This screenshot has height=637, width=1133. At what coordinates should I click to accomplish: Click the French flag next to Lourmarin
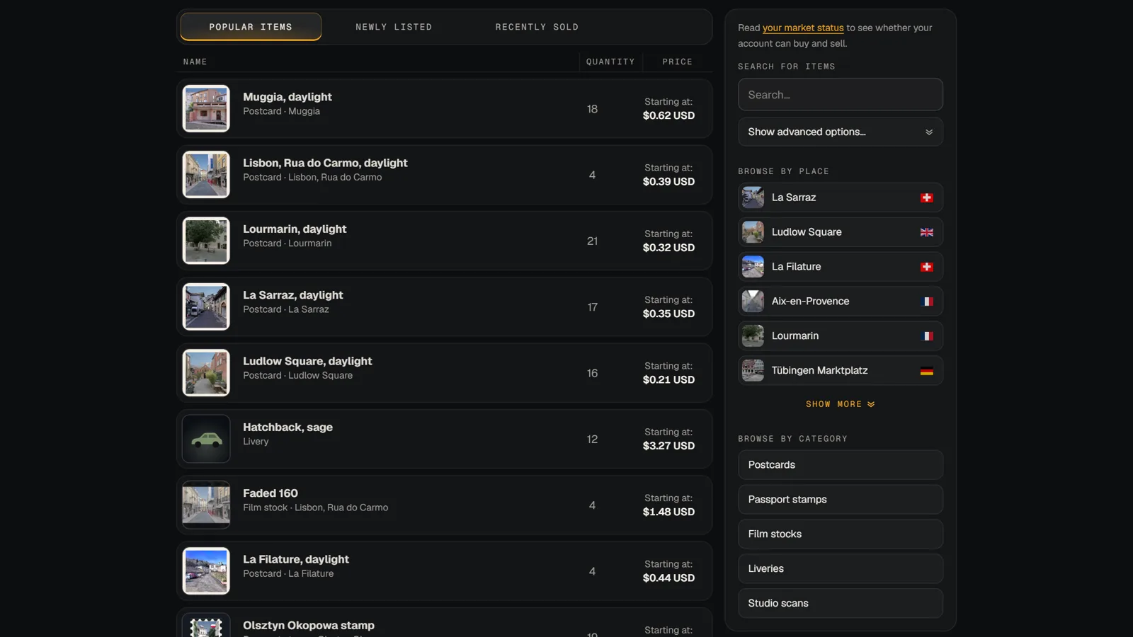point(926,336)
